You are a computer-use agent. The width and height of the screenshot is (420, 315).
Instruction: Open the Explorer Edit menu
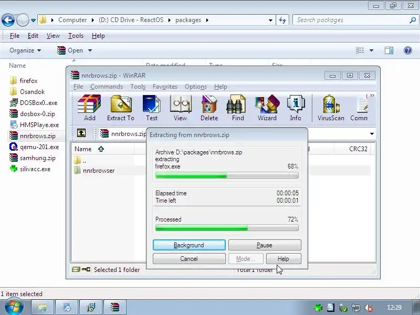[33, 36]
